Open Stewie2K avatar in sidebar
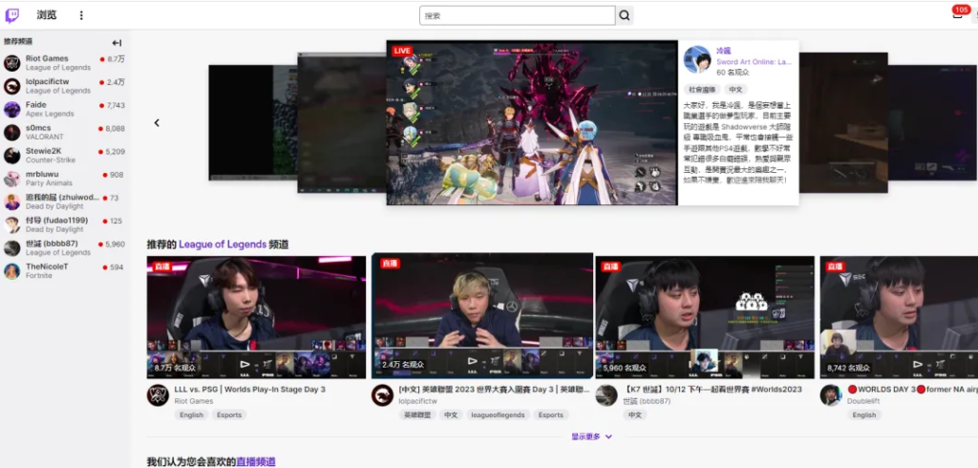The image size is (978, 468). (11, 156)
